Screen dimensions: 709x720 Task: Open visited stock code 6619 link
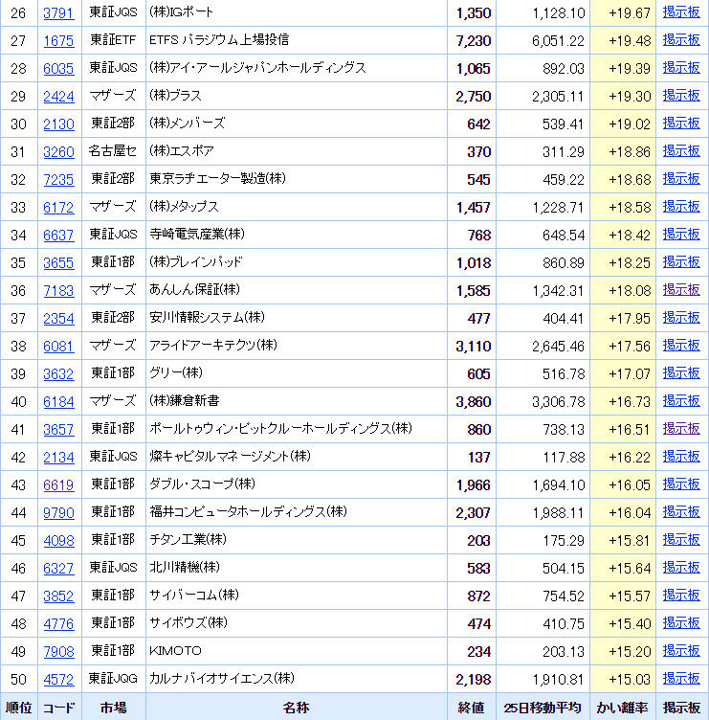click(x=58, y=485)
